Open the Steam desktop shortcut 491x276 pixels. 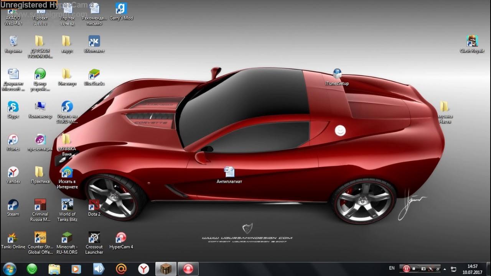(x=13, y=205)
